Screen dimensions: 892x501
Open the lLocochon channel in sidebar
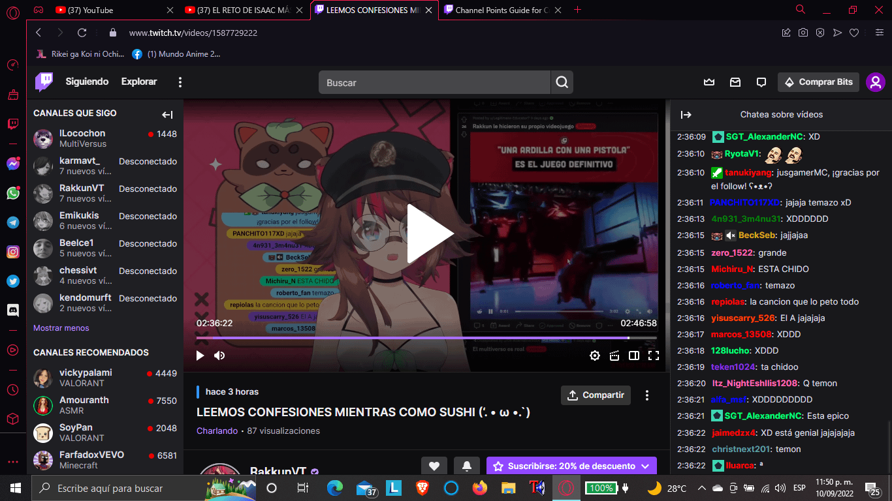tap(105, 138)
